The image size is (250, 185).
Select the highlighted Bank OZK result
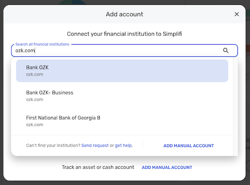(122, 71)
